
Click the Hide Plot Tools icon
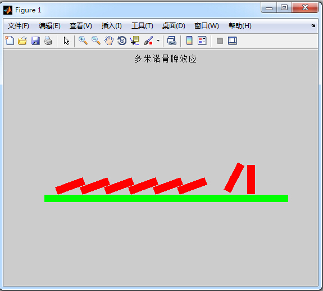[x=220, y=41]
